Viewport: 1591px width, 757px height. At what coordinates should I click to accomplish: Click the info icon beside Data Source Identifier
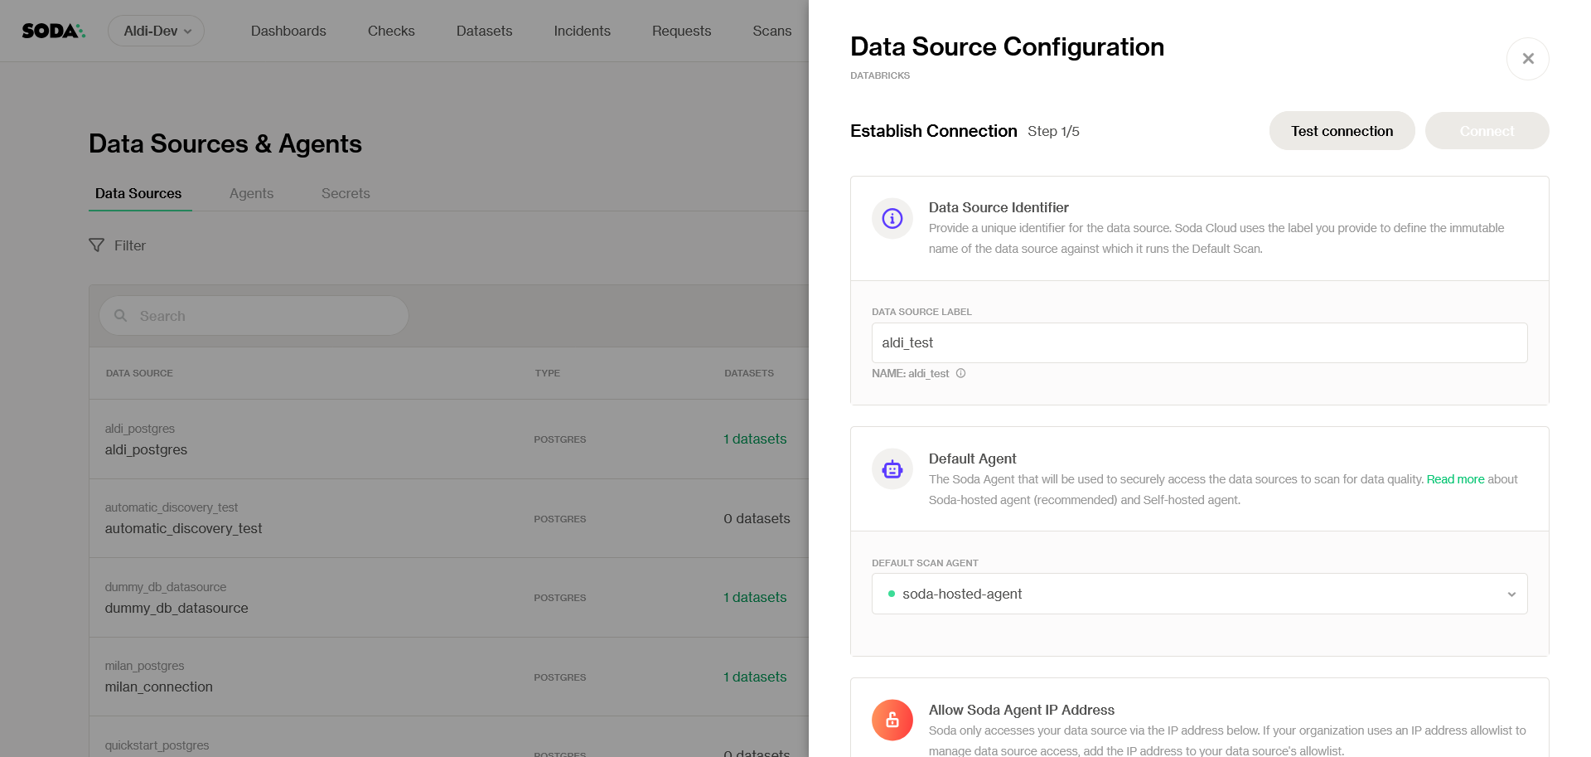pyautogui.click(x=892, y=218)
